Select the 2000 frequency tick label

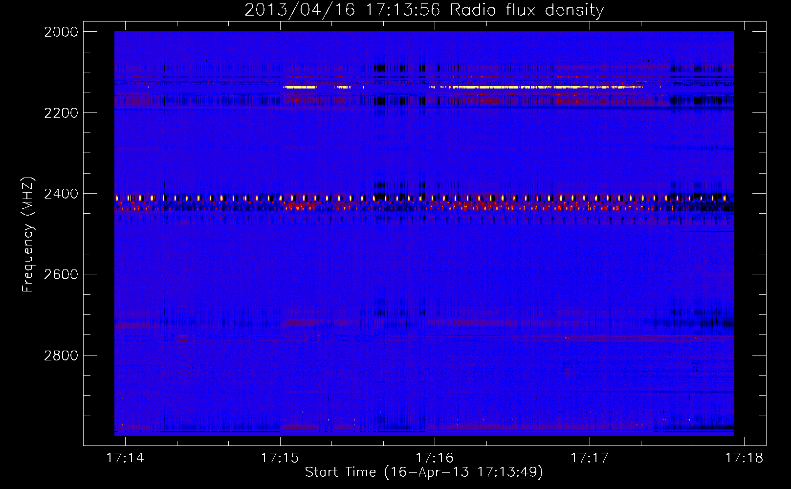point(61,32)
